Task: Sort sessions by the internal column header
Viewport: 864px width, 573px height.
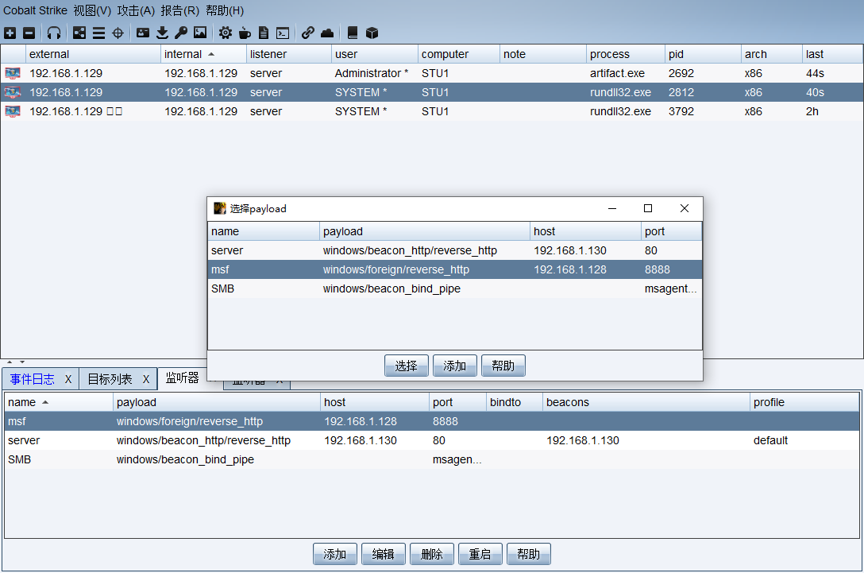Action: (203, 54)
